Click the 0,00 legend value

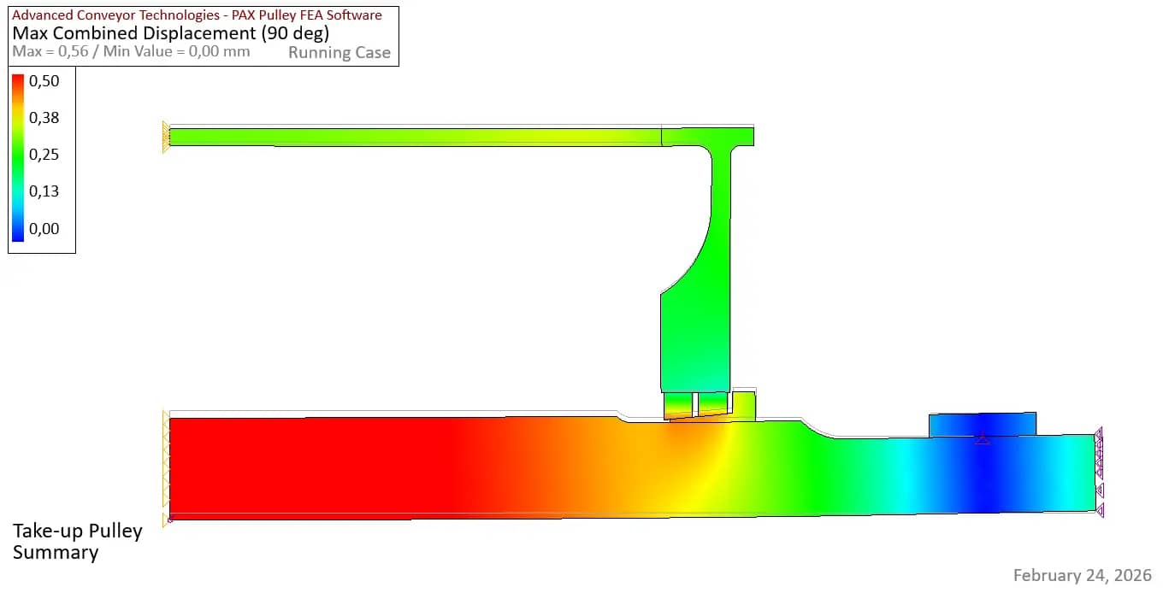(x=44, y=228)
